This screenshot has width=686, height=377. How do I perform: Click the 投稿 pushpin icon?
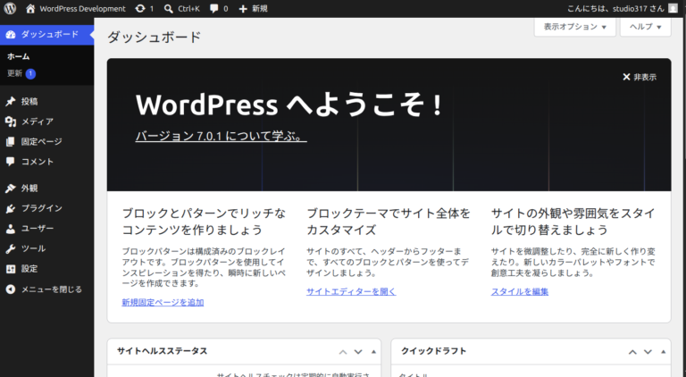11,102
